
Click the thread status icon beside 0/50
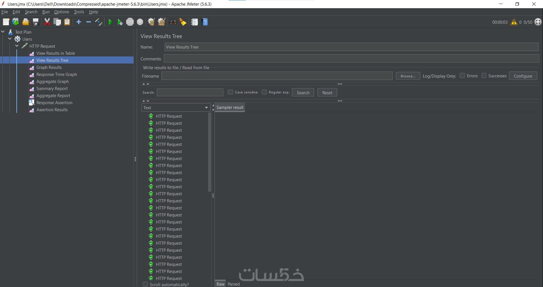coord(538,22)
